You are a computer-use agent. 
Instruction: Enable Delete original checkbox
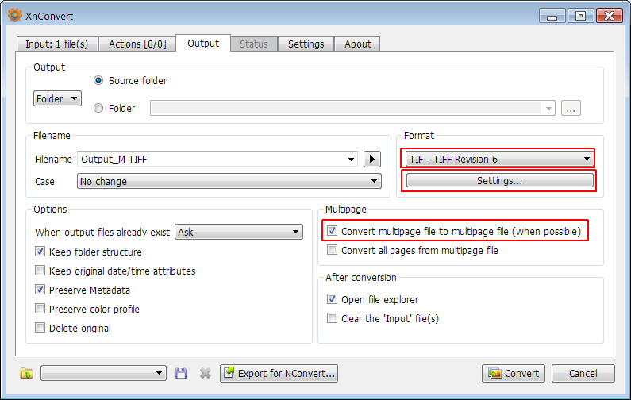(x=40, y=328)
